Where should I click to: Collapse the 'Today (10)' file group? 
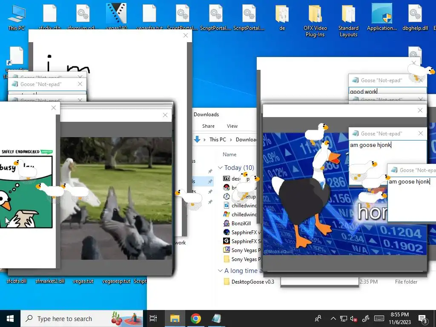pyautogui.click(x=220, y=168)
